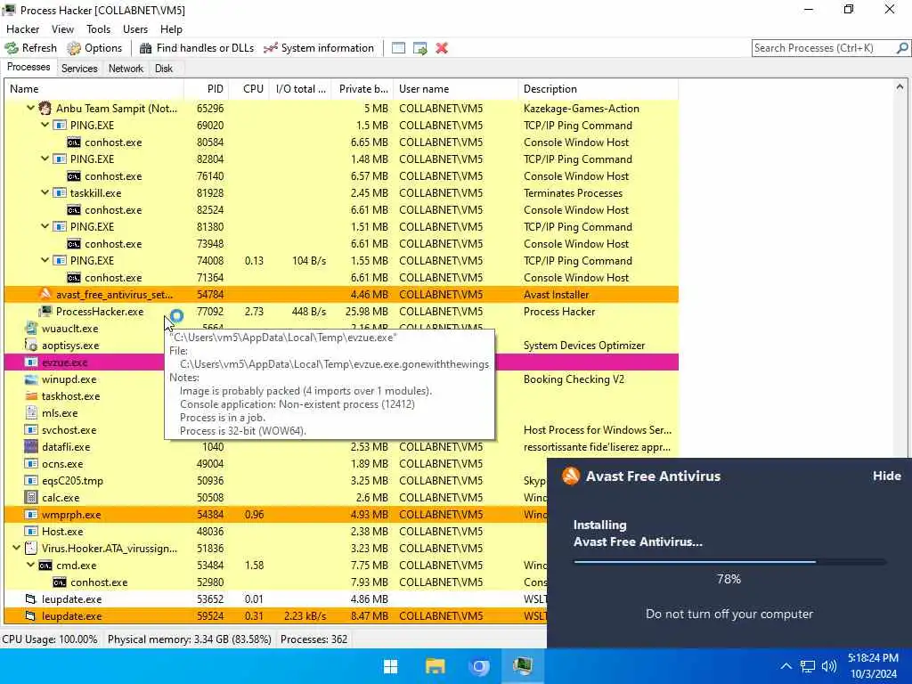The width and height of the screenshot is (912, 684).
Task: Select the Host.exe process row
Action: 341,531
